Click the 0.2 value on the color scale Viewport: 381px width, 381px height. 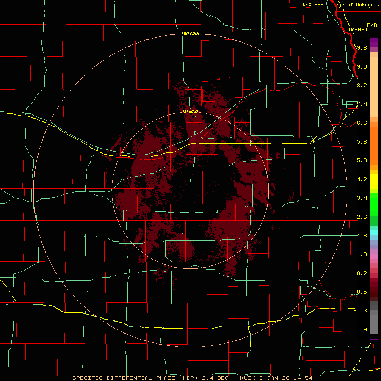click(362, 273)
